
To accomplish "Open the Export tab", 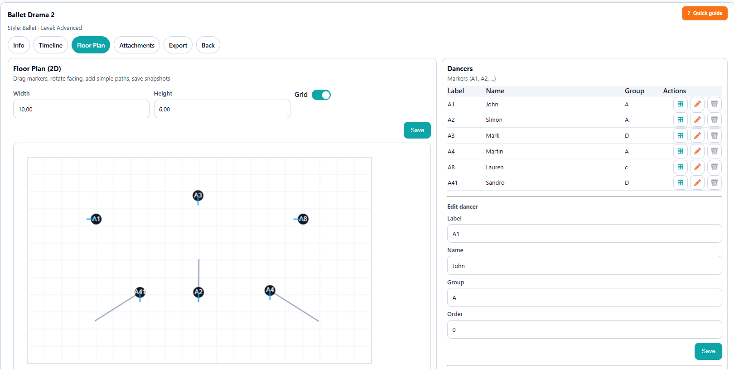I will [x=178, y=45].
